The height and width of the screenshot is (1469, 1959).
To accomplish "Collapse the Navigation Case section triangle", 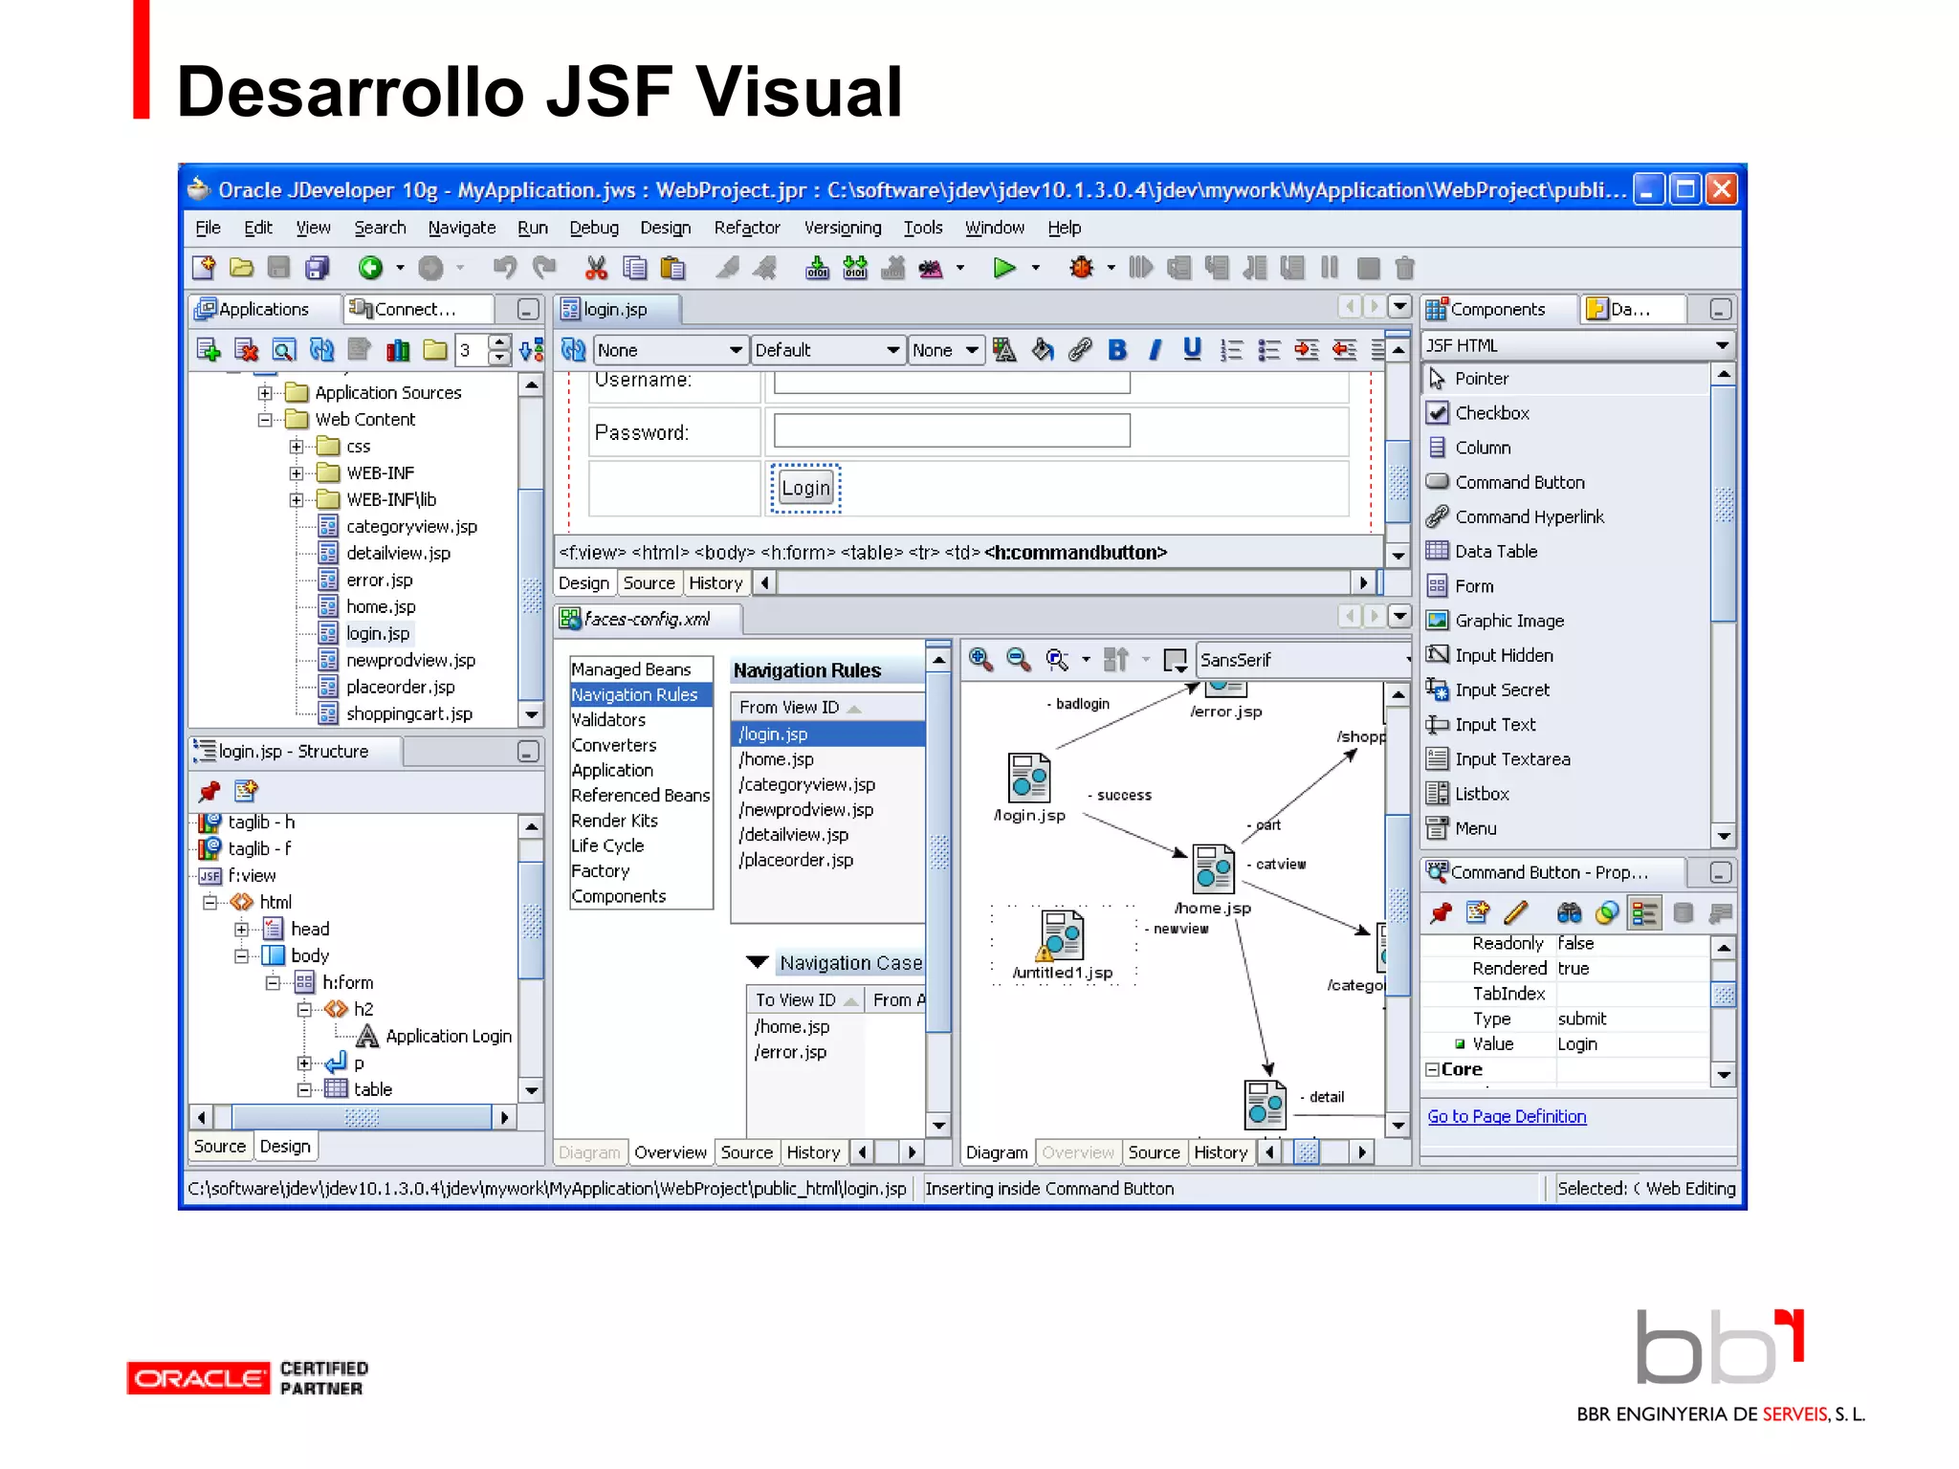I will 758,962.
